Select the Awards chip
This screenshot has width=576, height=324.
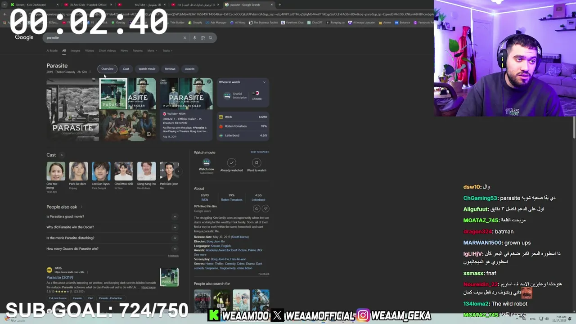(x=190, y=69)
